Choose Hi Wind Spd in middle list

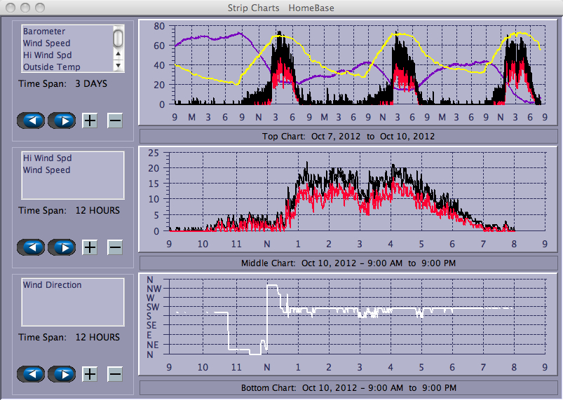(x=46, y=158)
